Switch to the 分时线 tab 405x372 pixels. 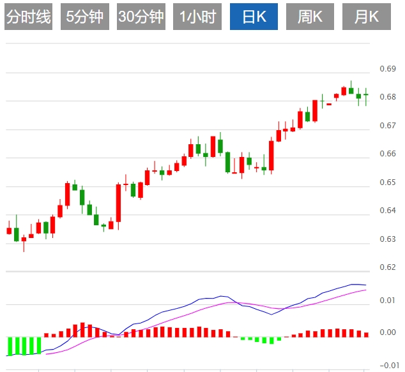pos(28,17)
